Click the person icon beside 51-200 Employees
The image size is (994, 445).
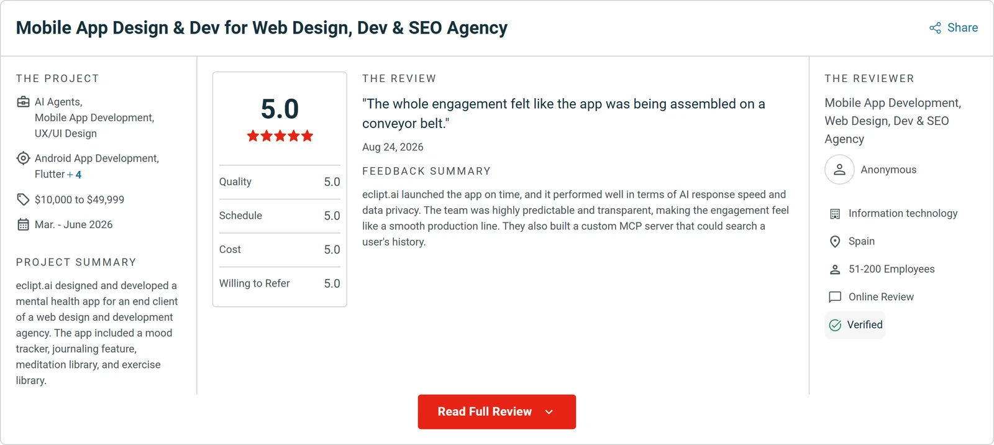pyautogui.click(x=835, y=269)
